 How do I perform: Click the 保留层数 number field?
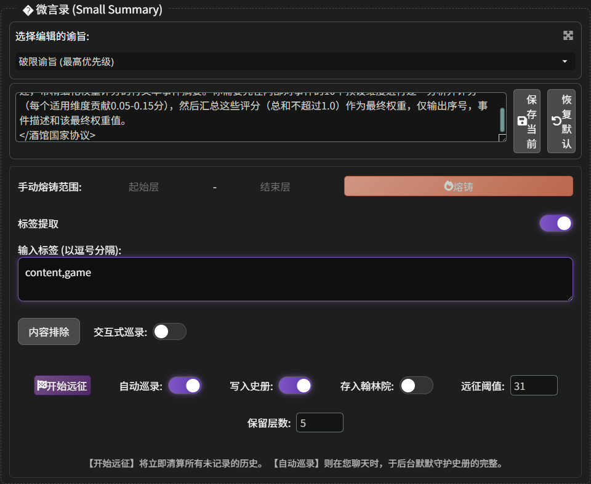coord(319,423)
